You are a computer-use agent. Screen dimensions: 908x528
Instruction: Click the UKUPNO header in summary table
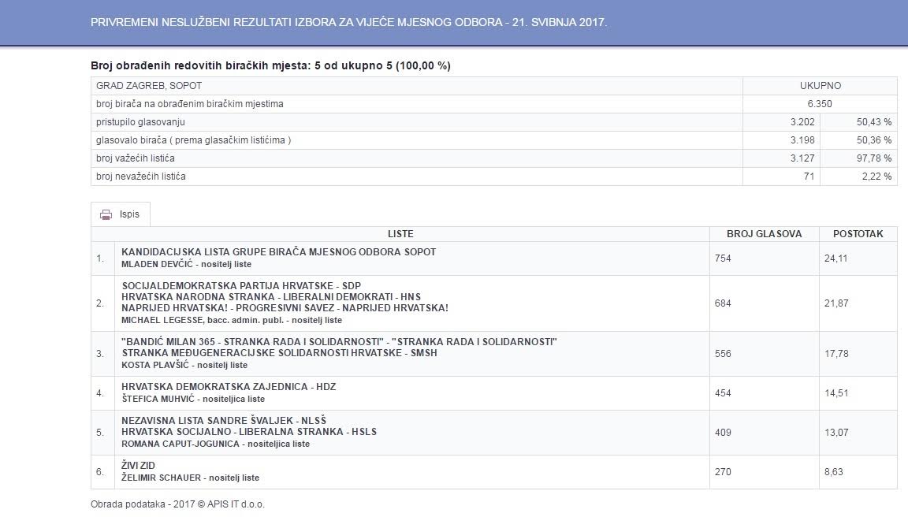[820, 85]
